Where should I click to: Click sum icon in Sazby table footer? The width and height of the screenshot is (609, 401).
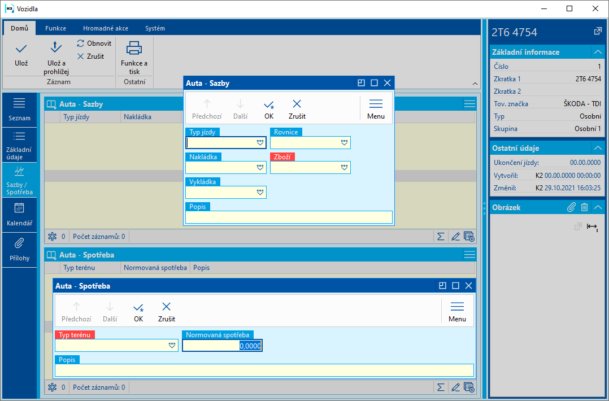tap(441, 237)
